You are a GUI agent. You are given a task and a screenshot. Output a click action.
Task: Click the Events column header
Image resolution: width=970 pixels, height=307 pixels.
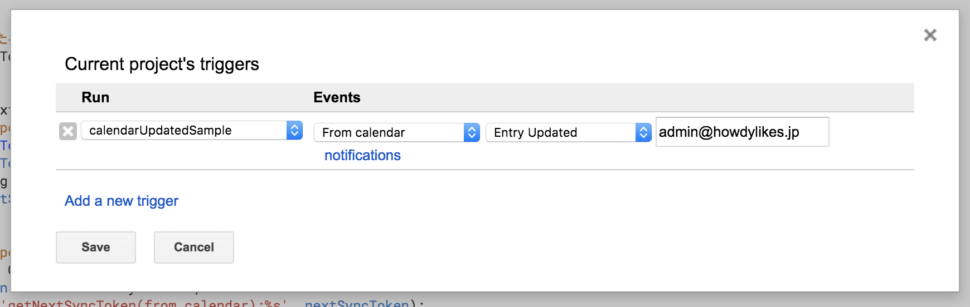pos(337,97)
